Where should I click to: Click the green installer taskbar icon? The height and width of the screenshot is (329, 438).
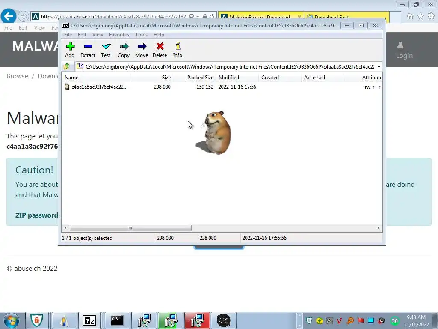pos(170,320)
